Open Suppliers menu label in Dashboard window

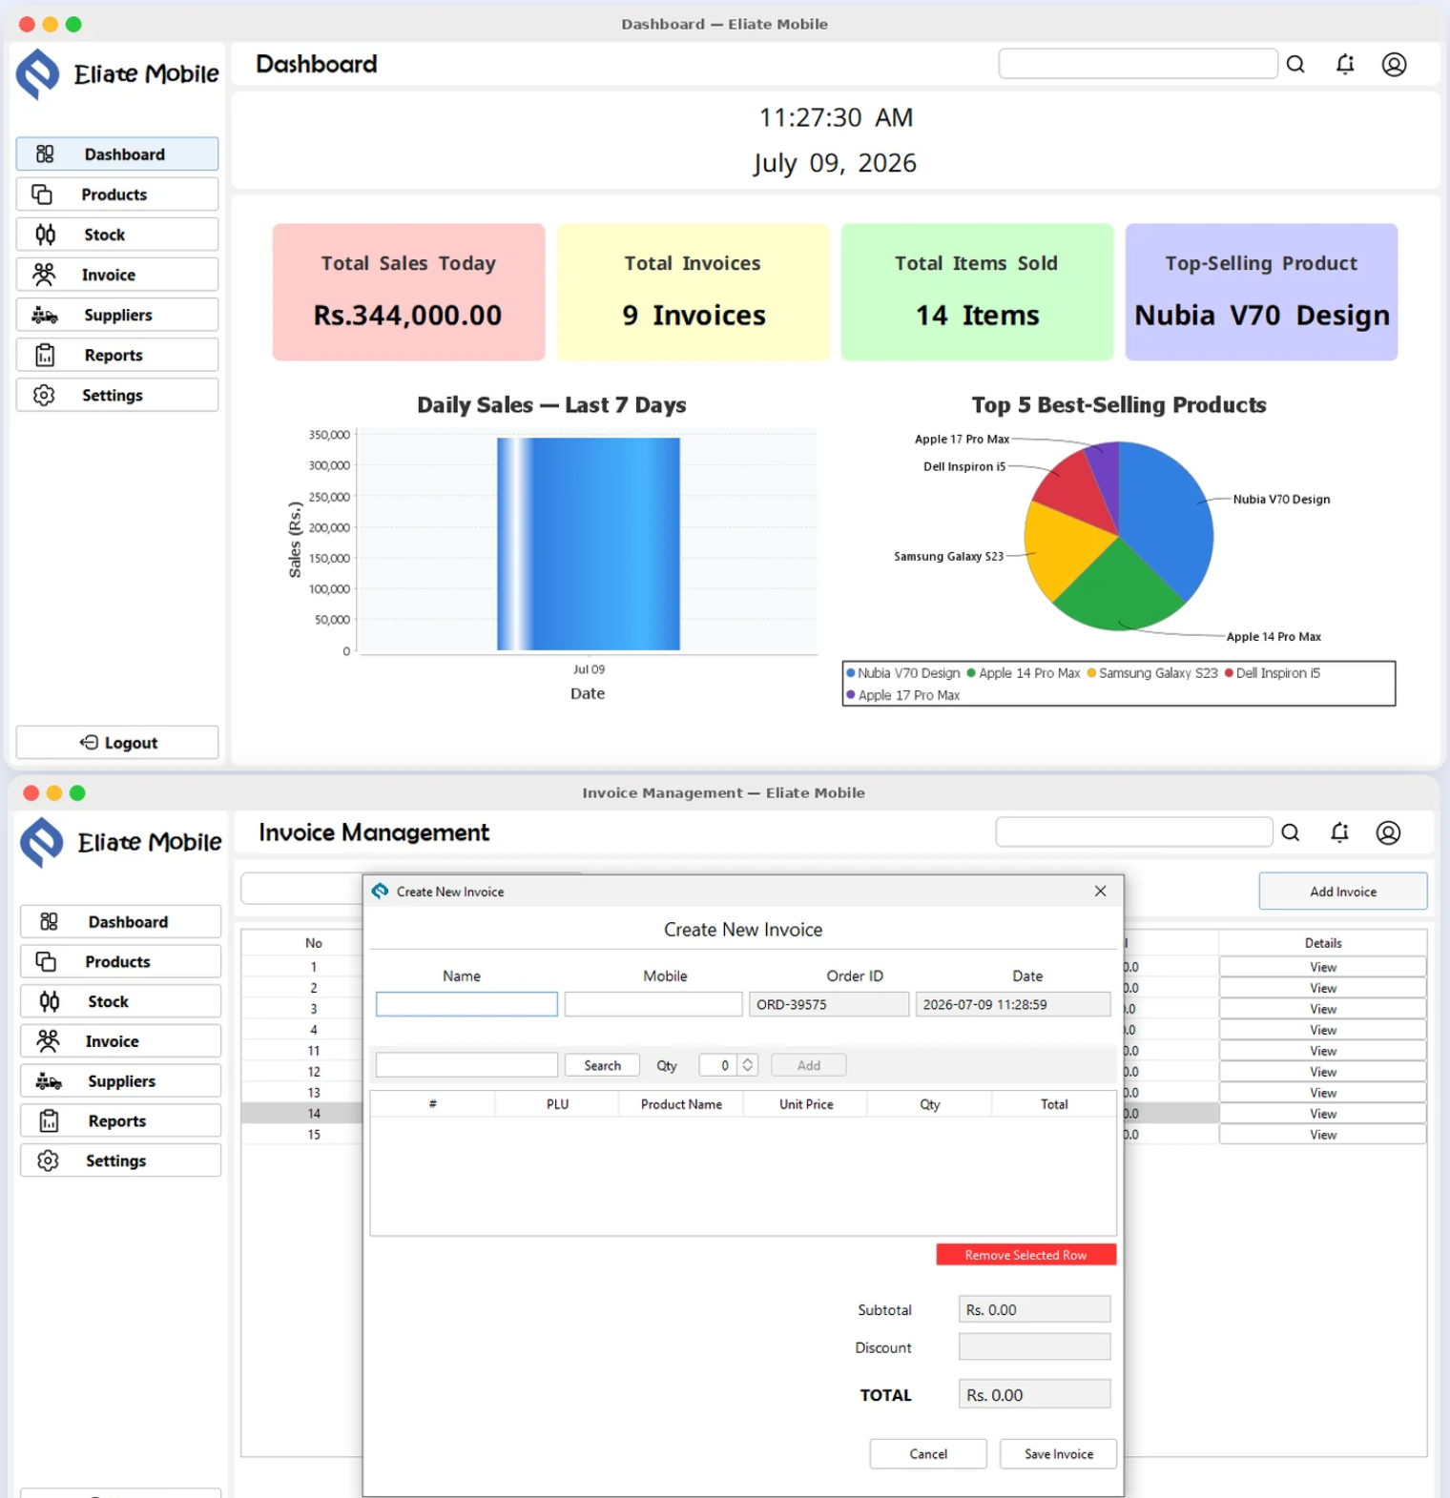tap(118, 315)
